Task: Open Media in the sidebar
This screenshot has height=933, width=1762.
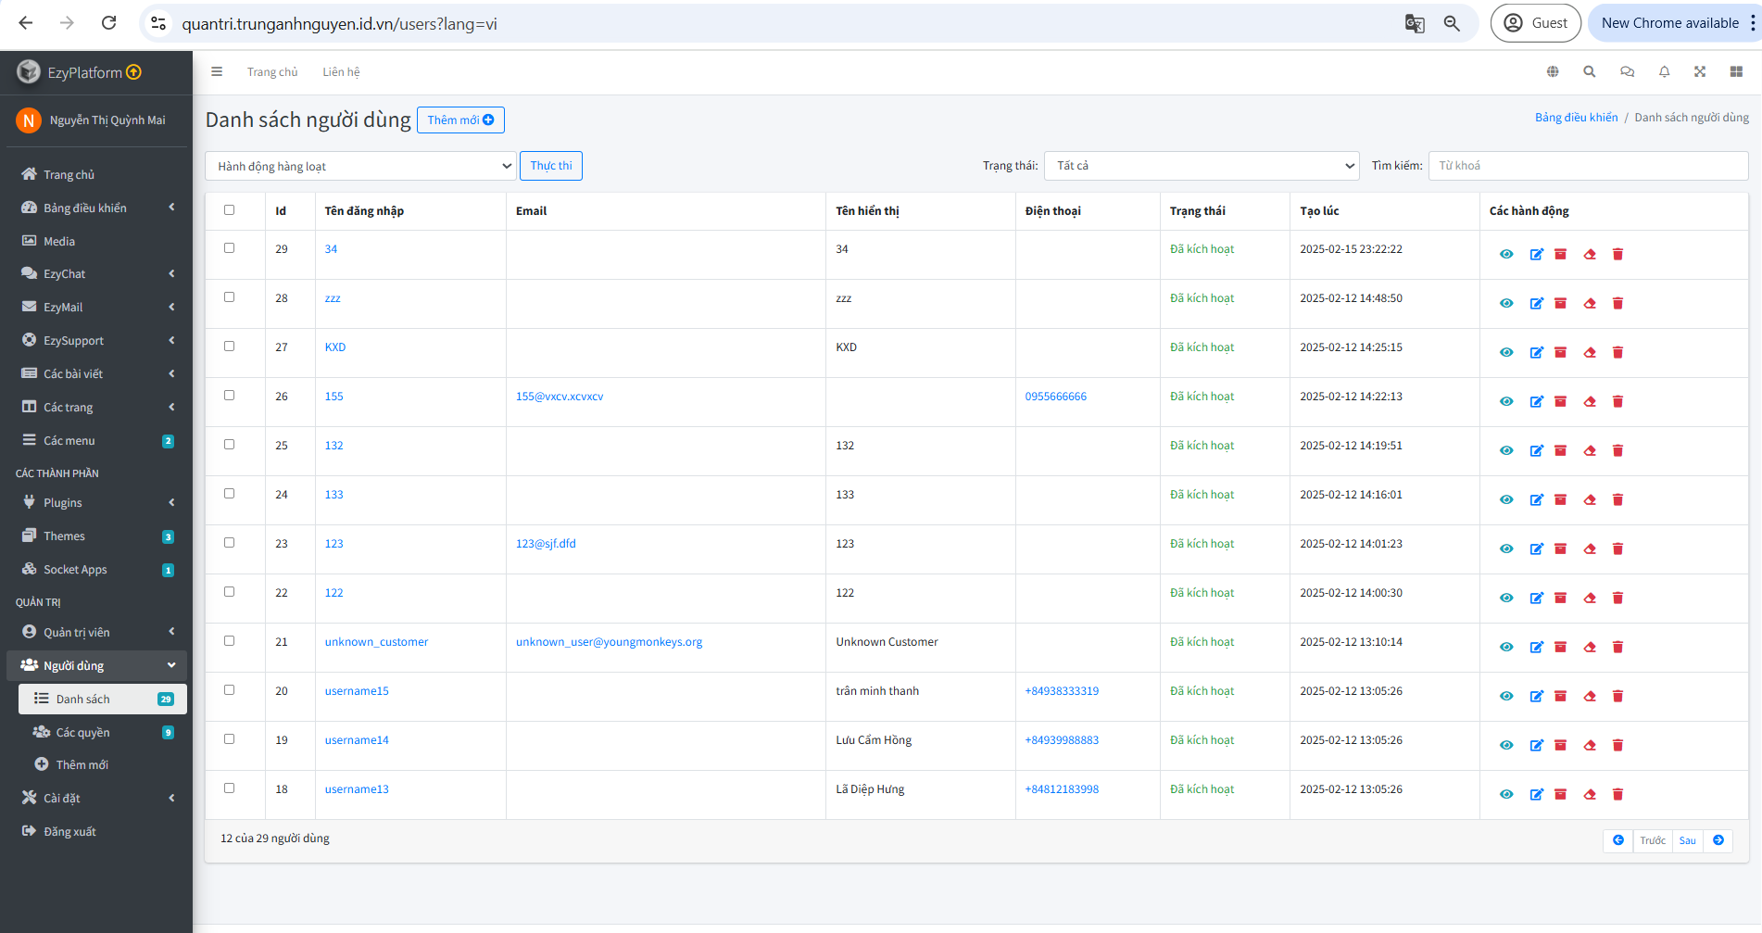Action: coord(96,241)
